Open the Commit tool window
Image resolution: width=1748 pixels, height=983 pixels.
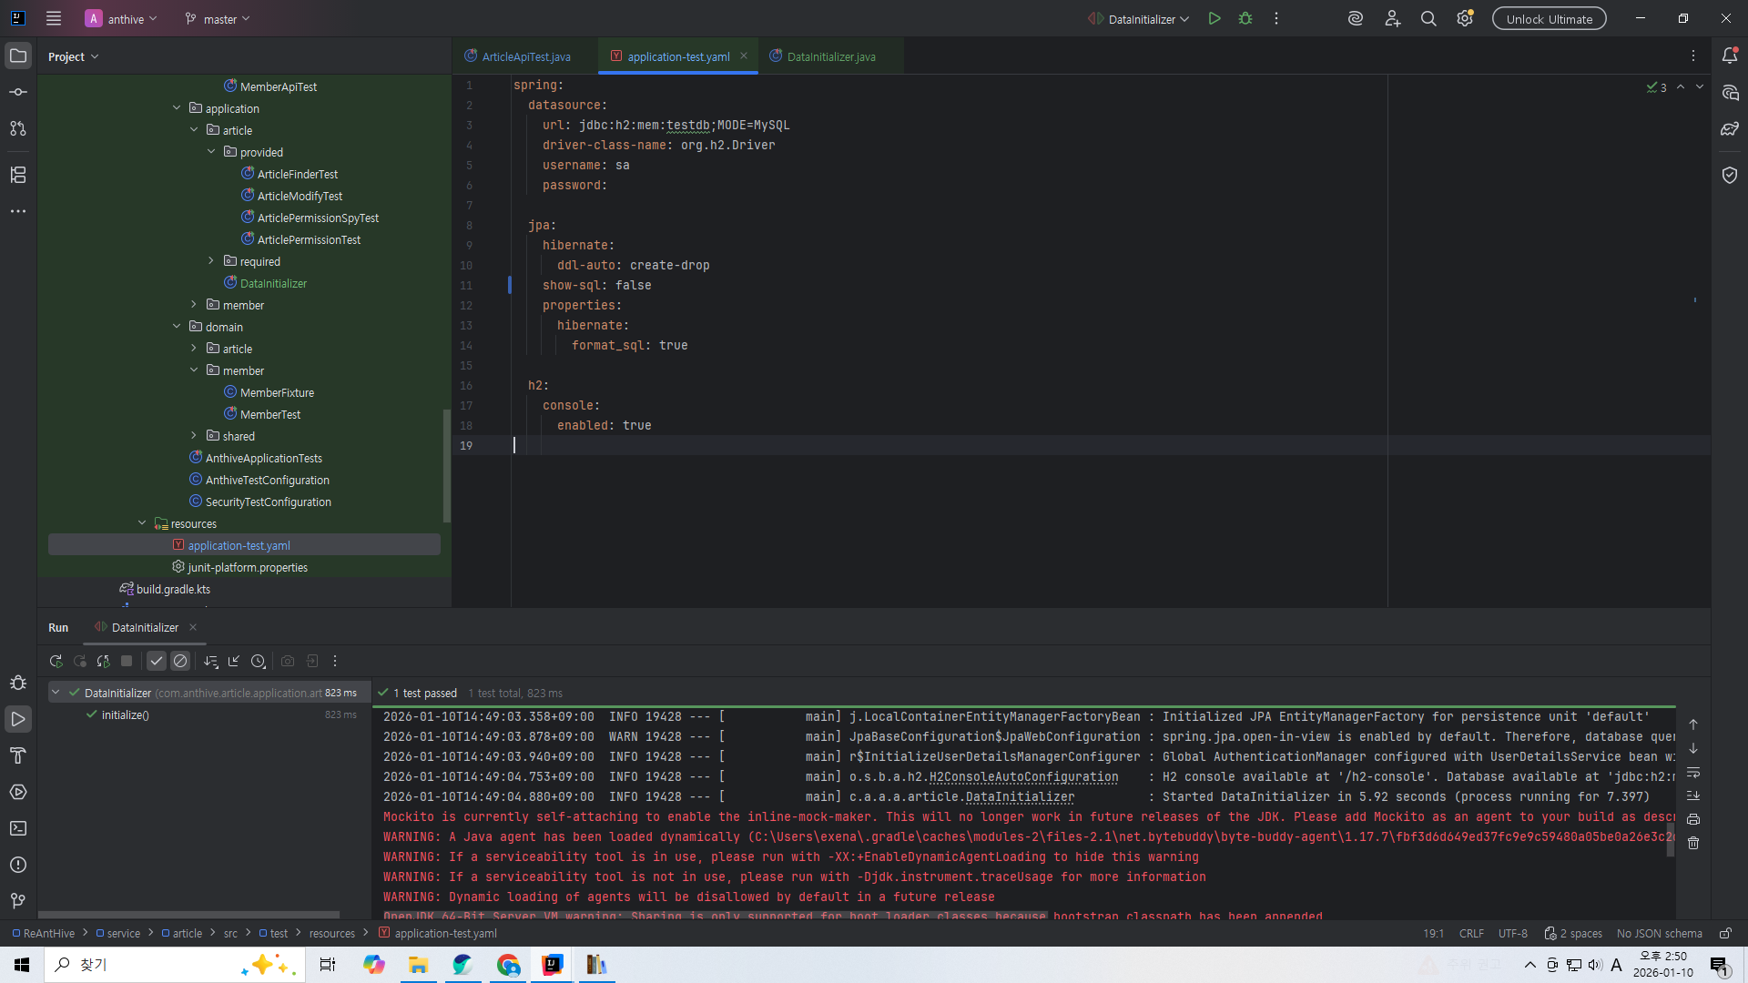[18, 92]
